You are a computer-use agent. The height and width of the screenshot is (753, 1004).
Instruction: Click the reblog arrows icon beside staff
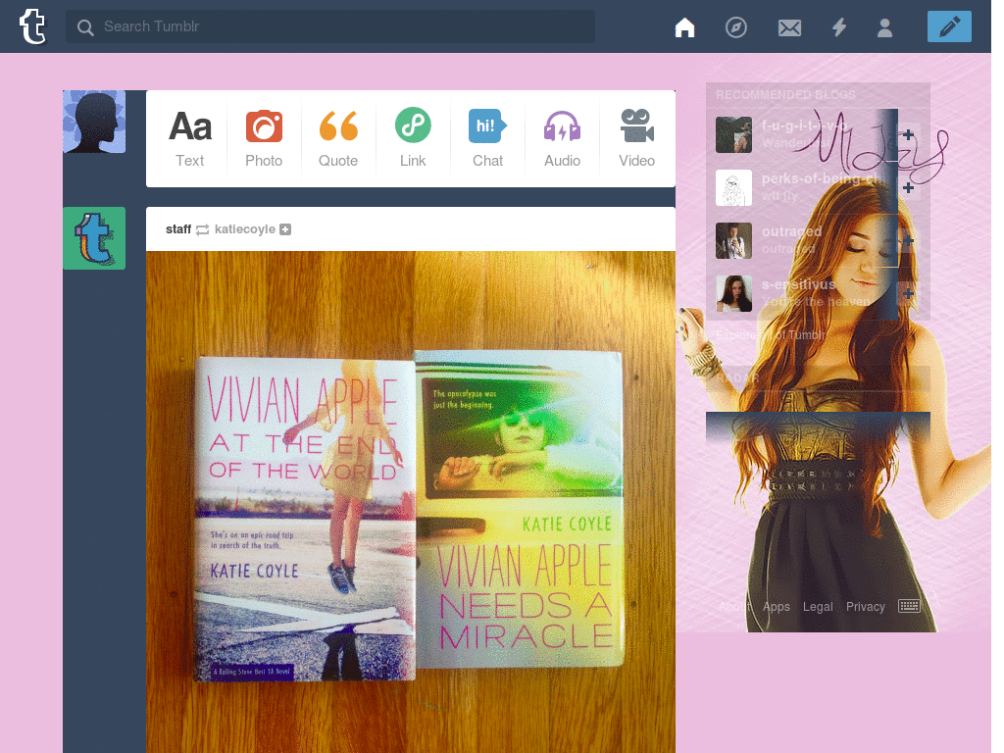[202, 229]
